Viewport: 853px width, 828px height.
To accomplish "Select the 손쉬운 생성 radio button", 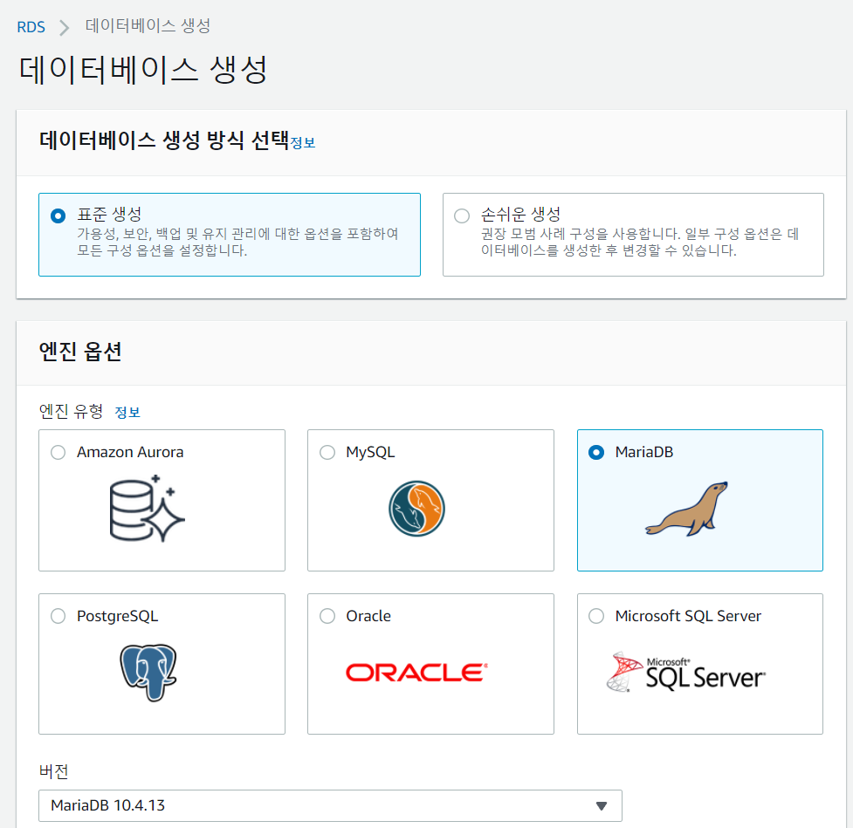I will tap(462, 216).
